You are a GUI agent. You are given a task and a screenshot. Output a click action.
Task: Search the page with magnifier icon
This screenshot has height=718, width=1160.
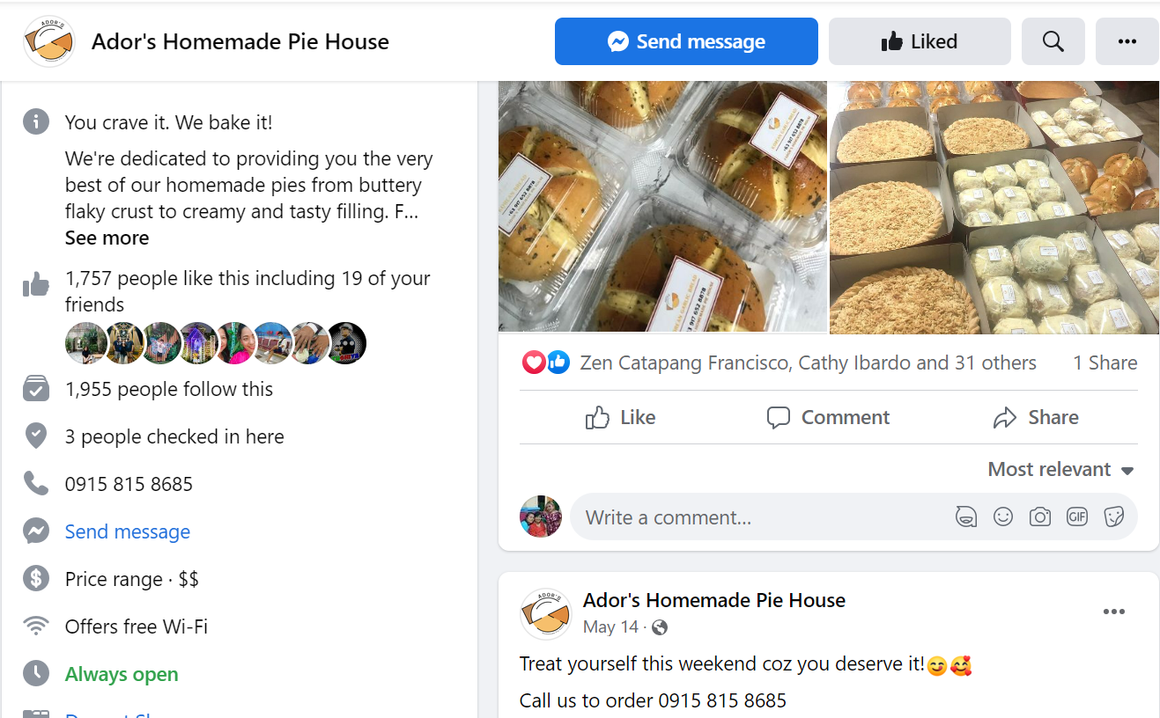coord(1053,41)
